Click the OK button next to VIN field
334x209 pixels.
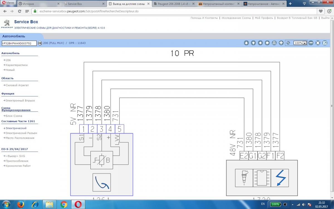[x=40, y=43]
